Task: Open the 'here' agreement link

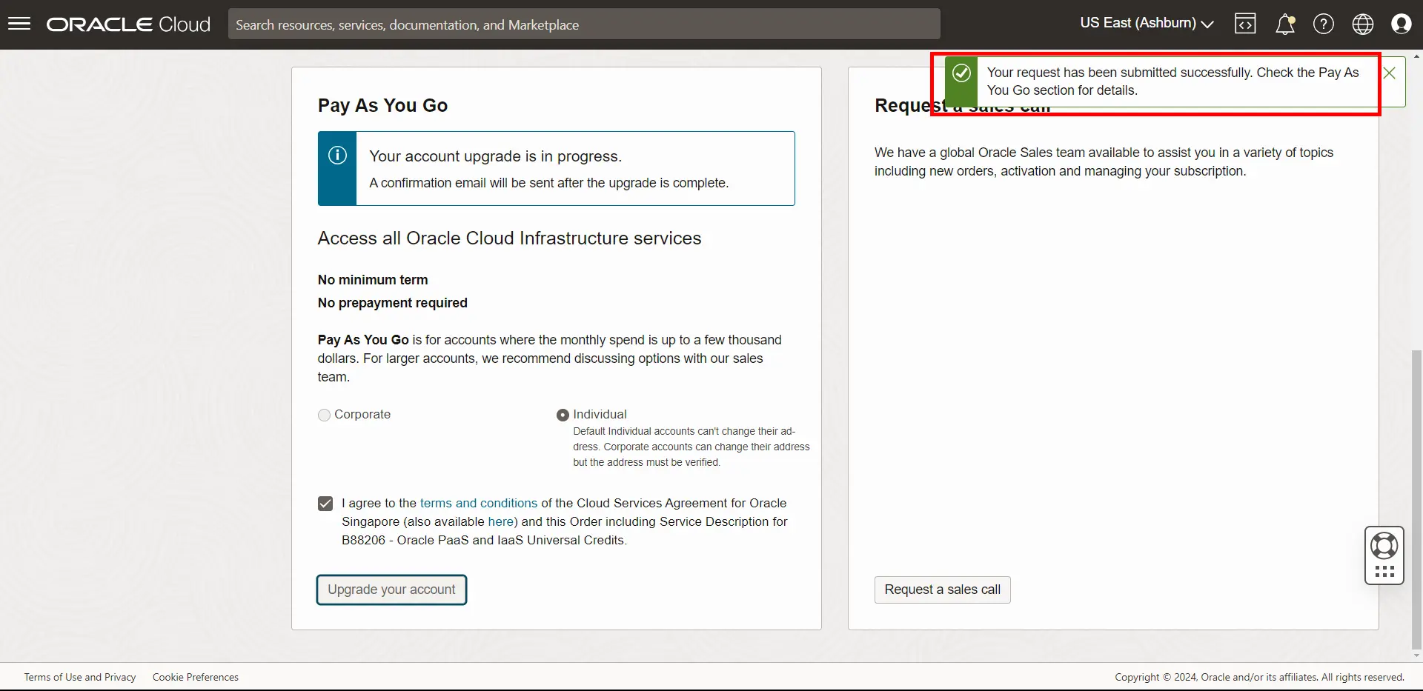Action: pos(500,521)
